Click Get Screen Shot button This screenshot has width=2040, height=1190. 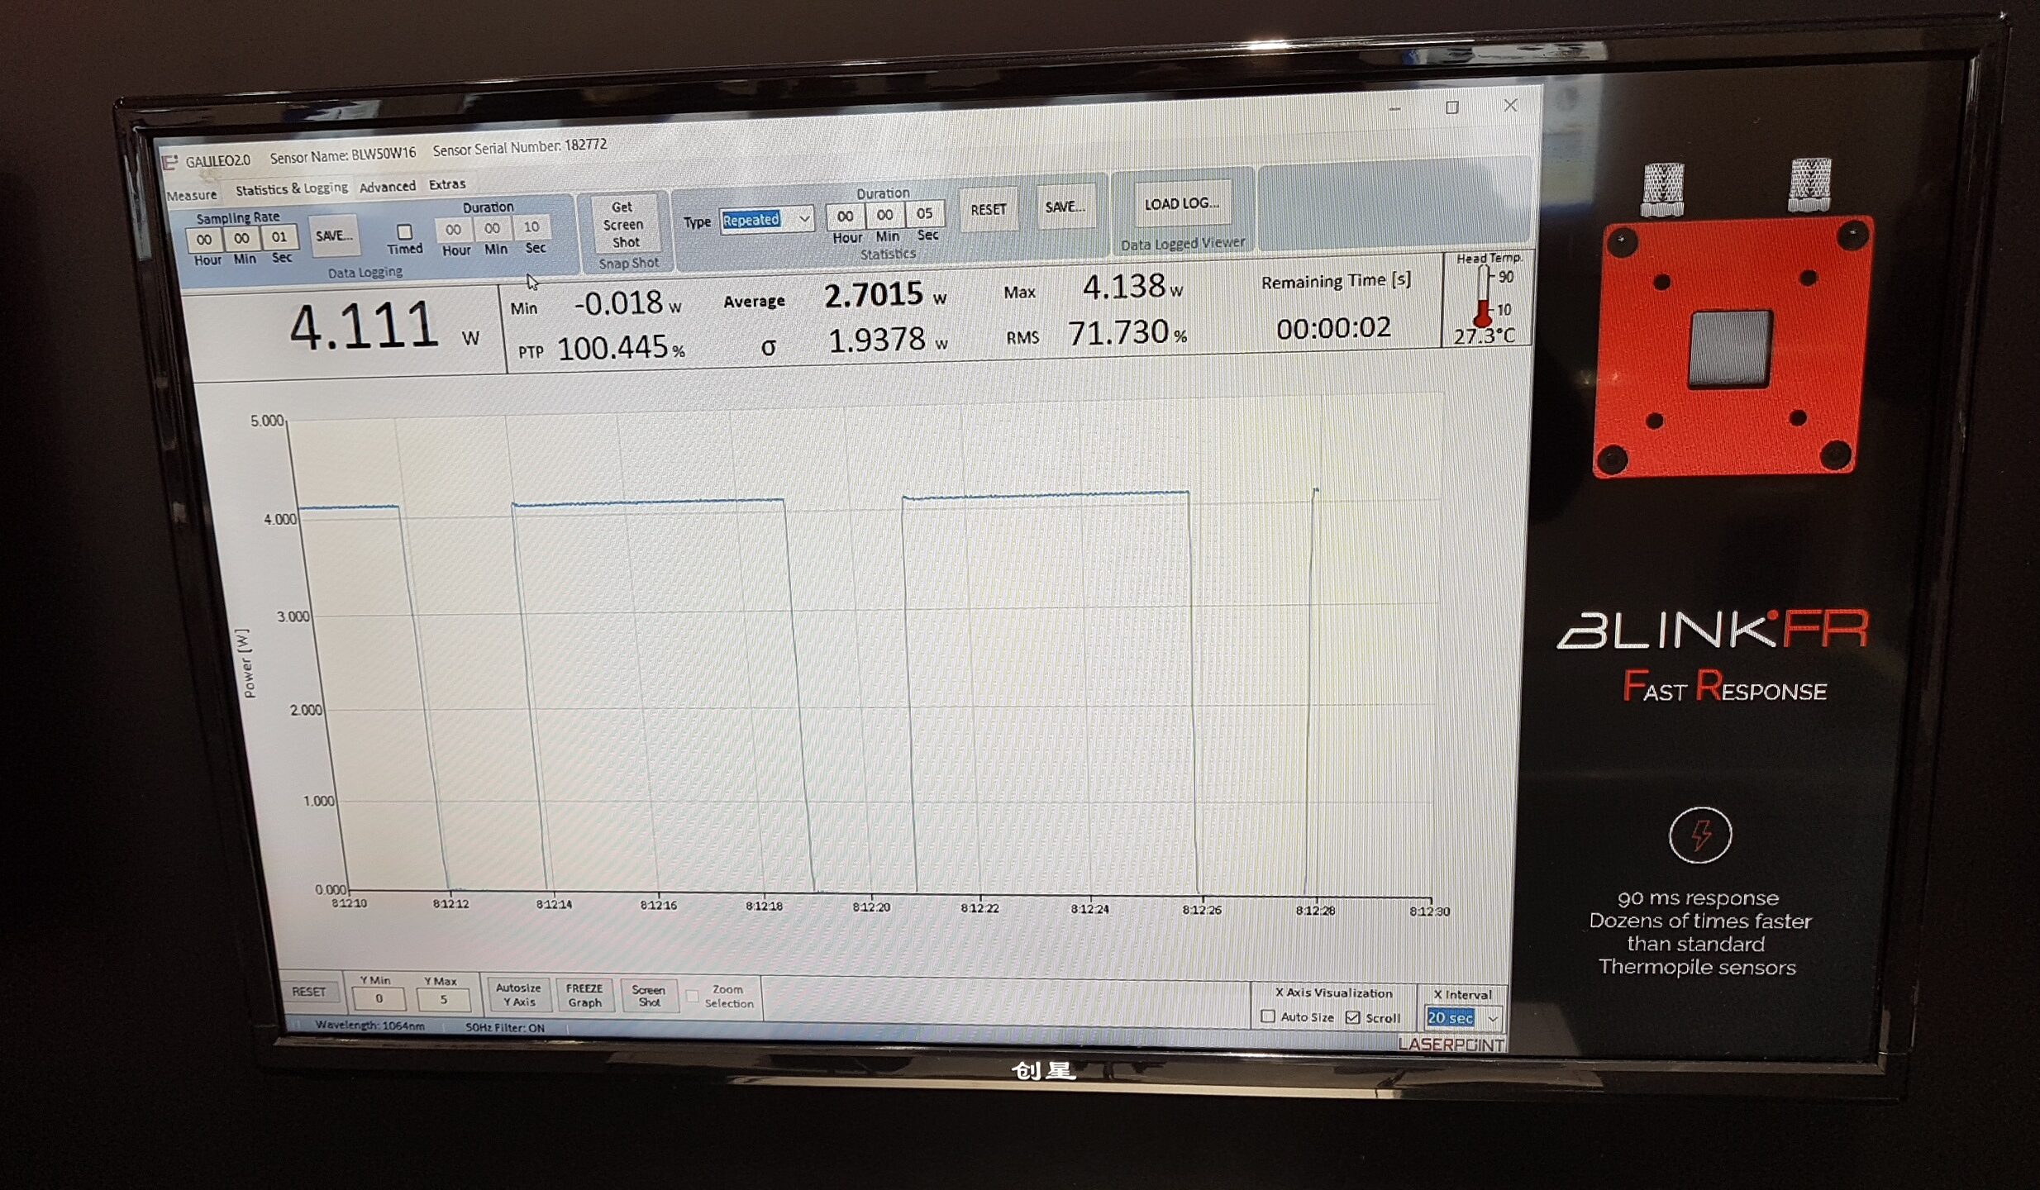[623, 224]
